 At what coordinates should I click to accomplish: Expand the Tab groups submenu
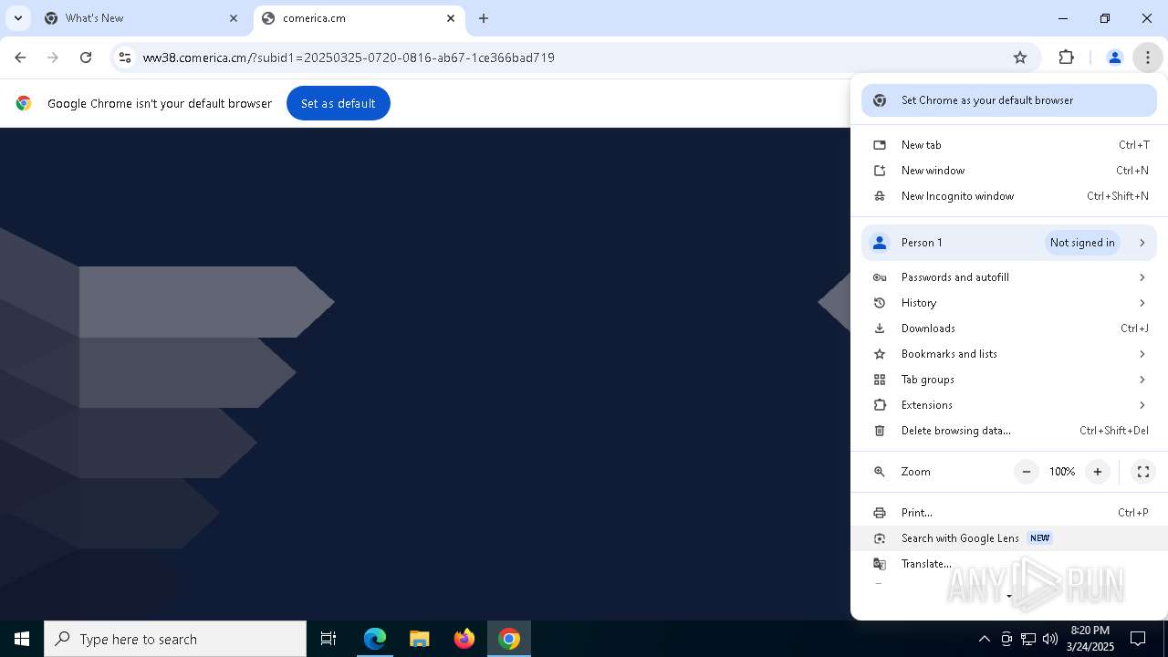pos(1009,380)
